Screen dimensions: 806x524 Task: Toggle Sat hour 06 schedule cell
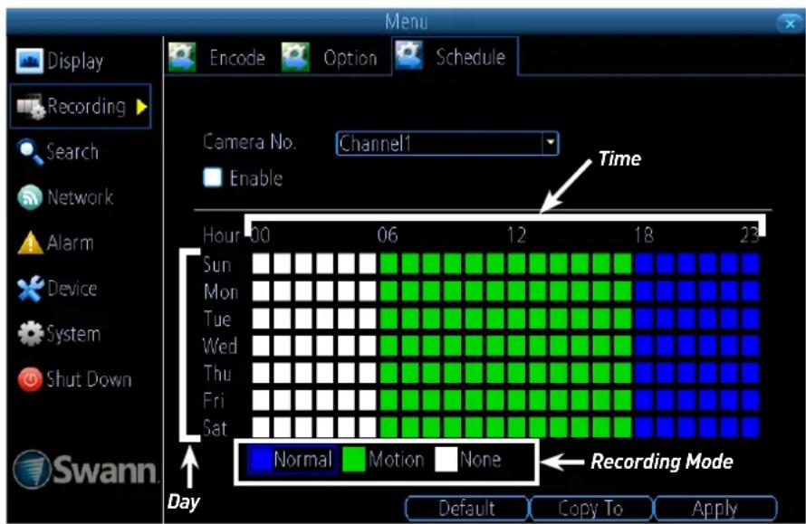(389, 427)
